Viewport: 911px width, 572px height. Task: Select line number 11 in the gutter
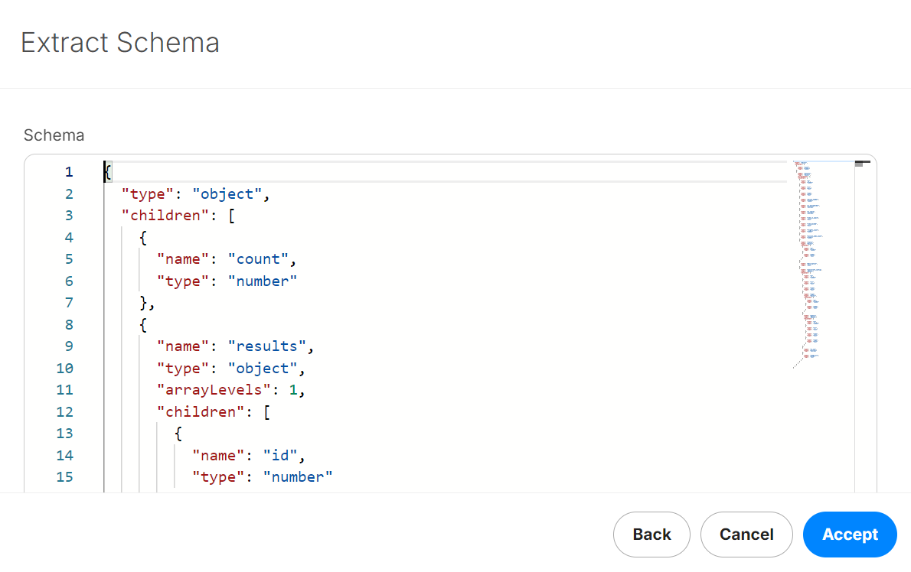pos(64,390)
